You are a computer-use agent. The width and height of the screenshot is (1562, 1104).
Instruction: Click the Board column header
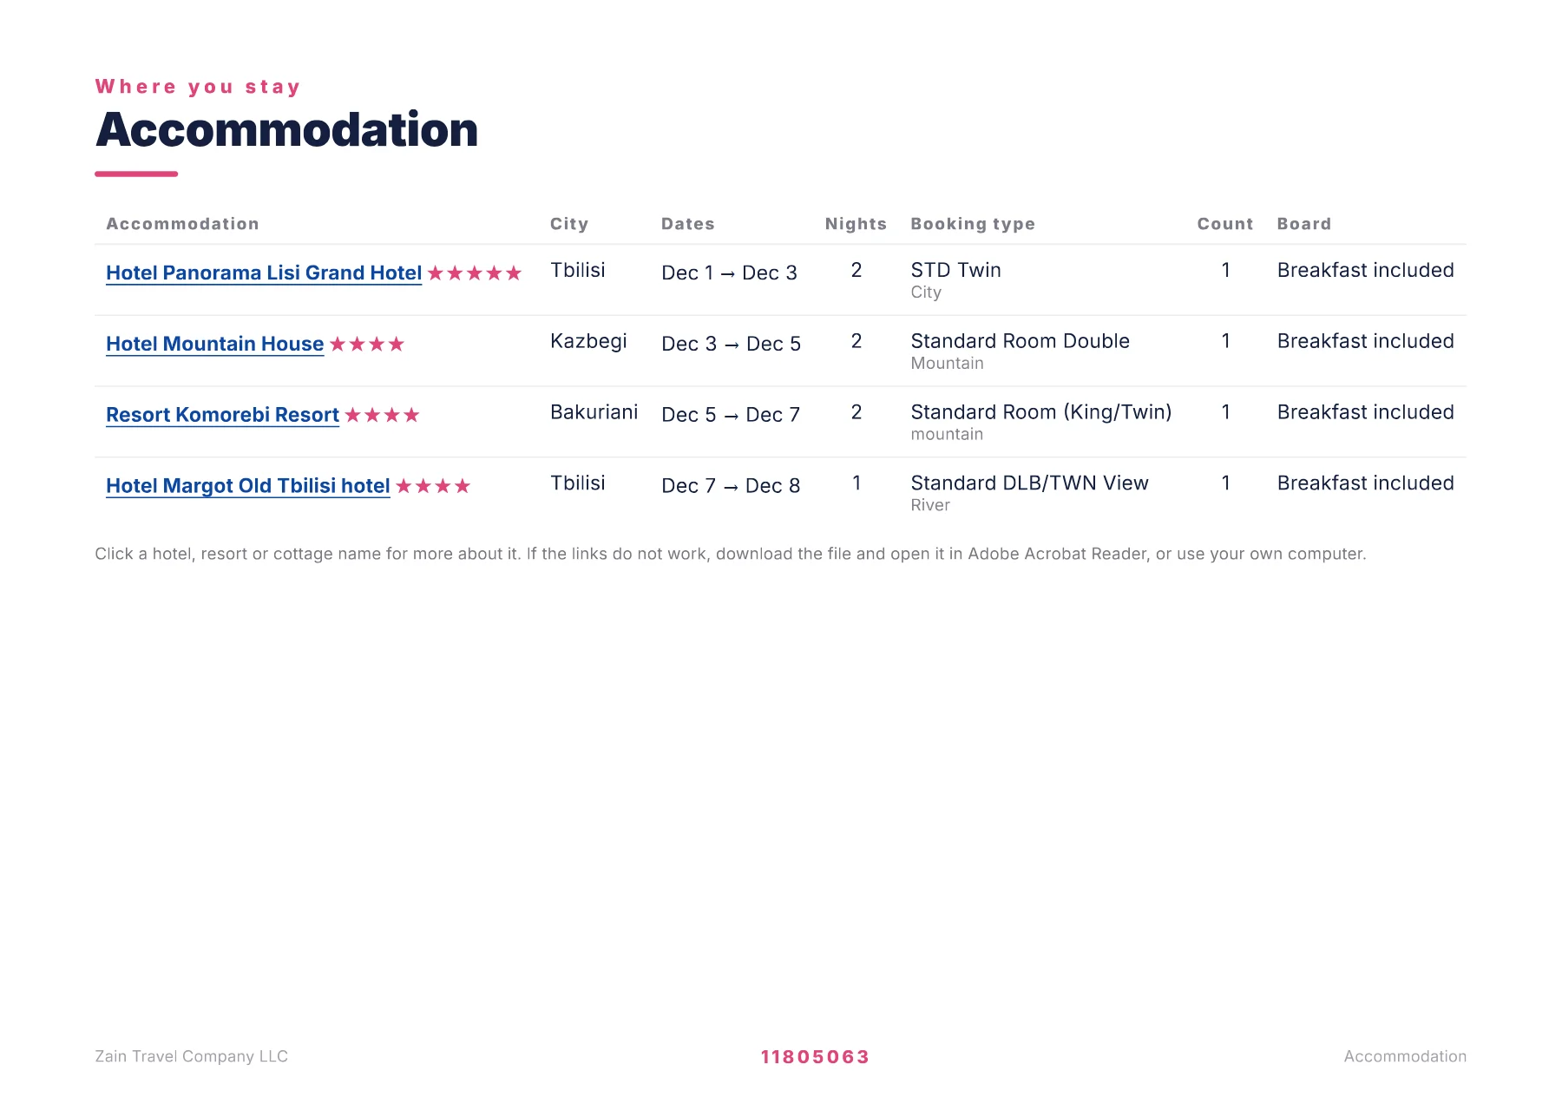click(x=1303, y=224)
